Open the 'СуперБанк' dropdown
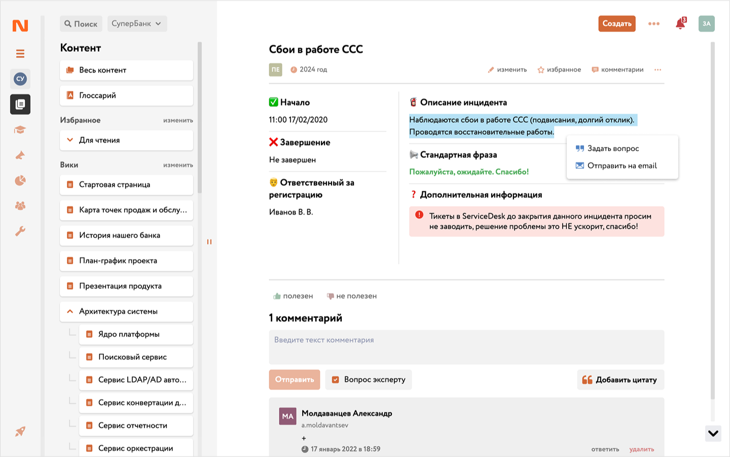The height and width of the screenshot is (457, 730). [x=137, y=24]
